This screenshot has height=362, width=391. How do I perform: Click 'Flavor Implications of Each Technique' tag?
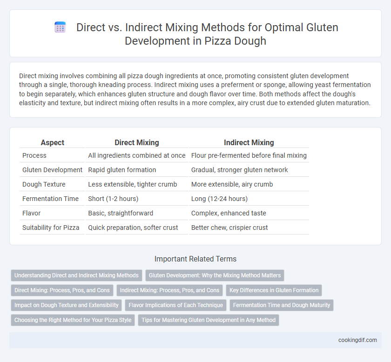coord(175,305)
